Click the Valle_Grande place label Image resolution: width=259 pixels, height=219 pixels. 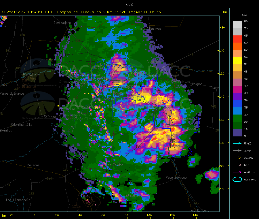click(x=85, y=106)
